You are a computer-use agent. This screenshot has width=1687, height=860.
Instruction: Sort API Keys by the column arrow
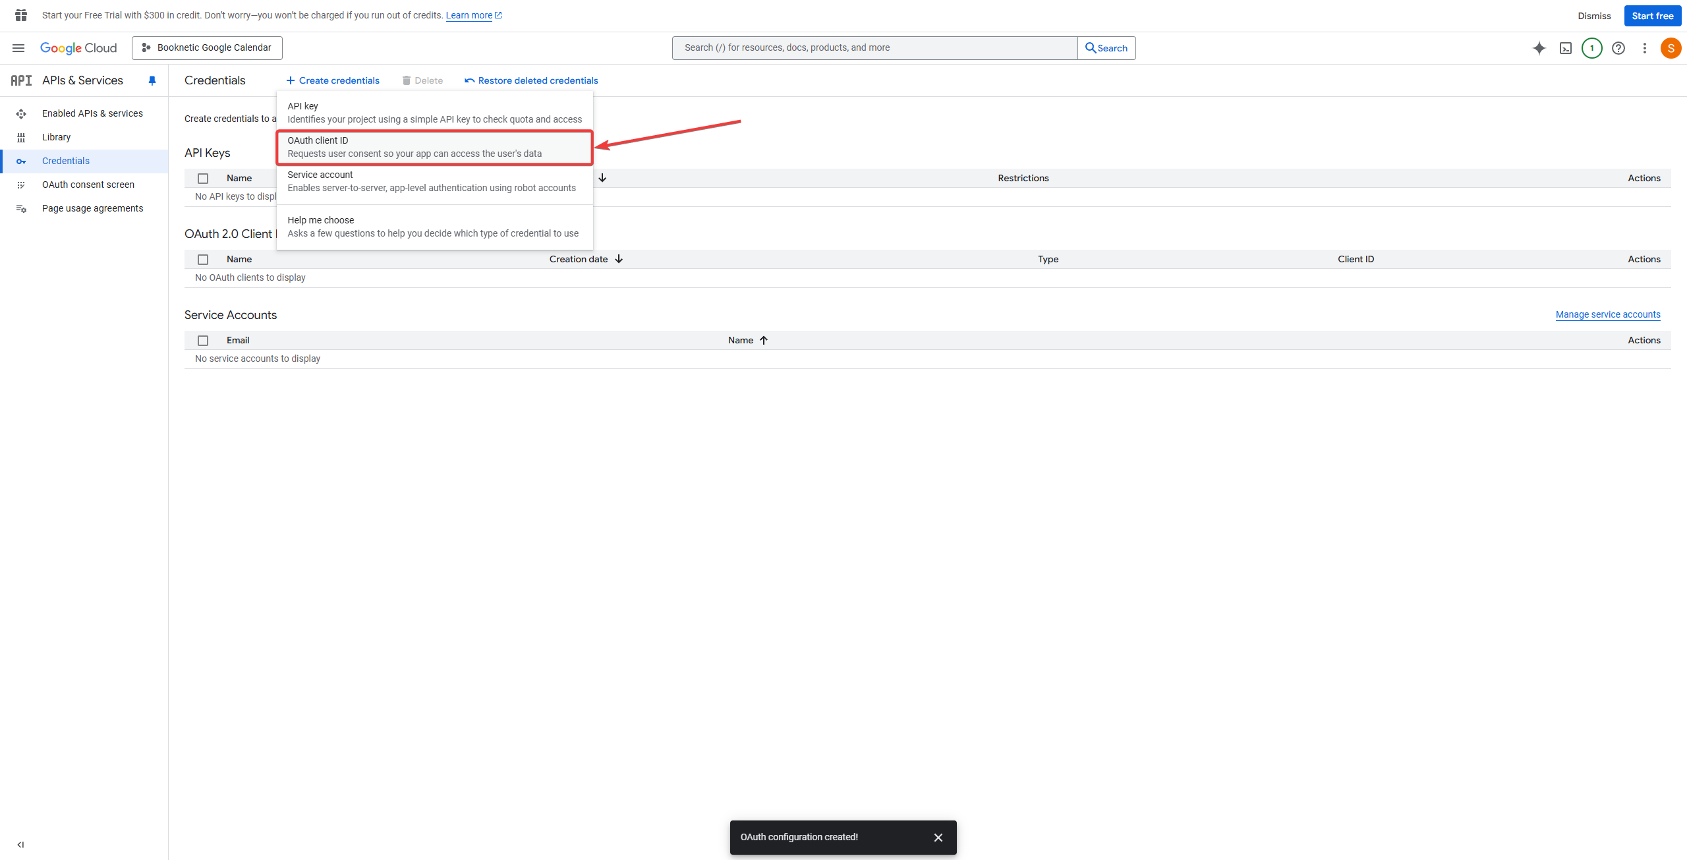tap(602, 178)
